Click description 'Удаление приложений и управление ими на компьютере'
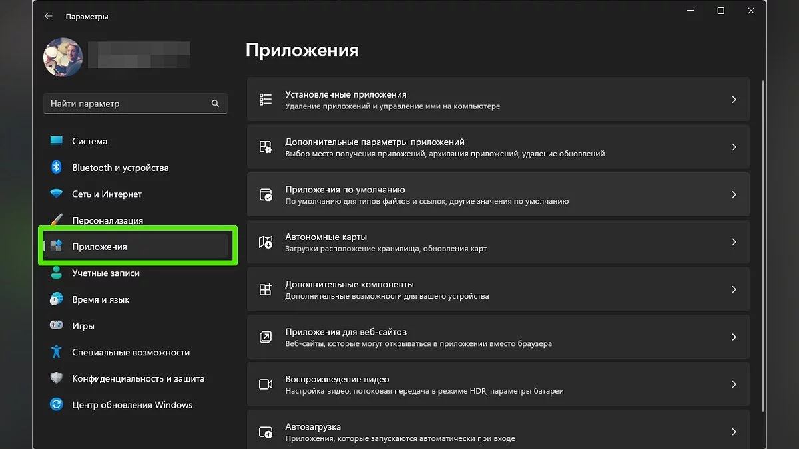Viewport: 799px width, 449px height. tap(393, 106)
